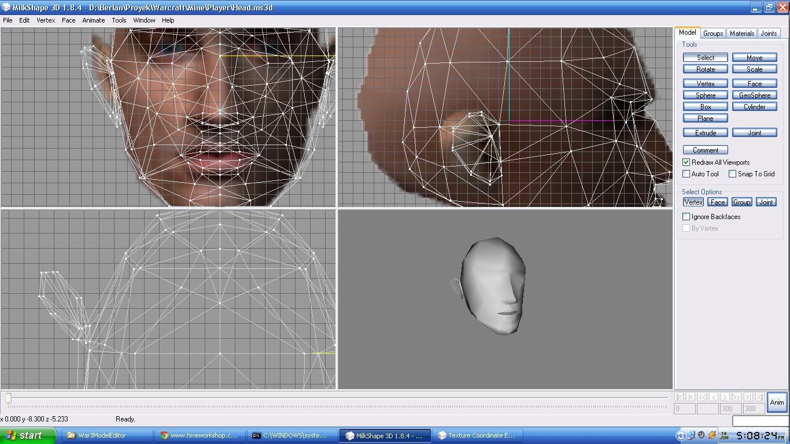Open the Tools menu
Image resolution: width=790 pixels, height=444 pixels.
pos(119,20)
